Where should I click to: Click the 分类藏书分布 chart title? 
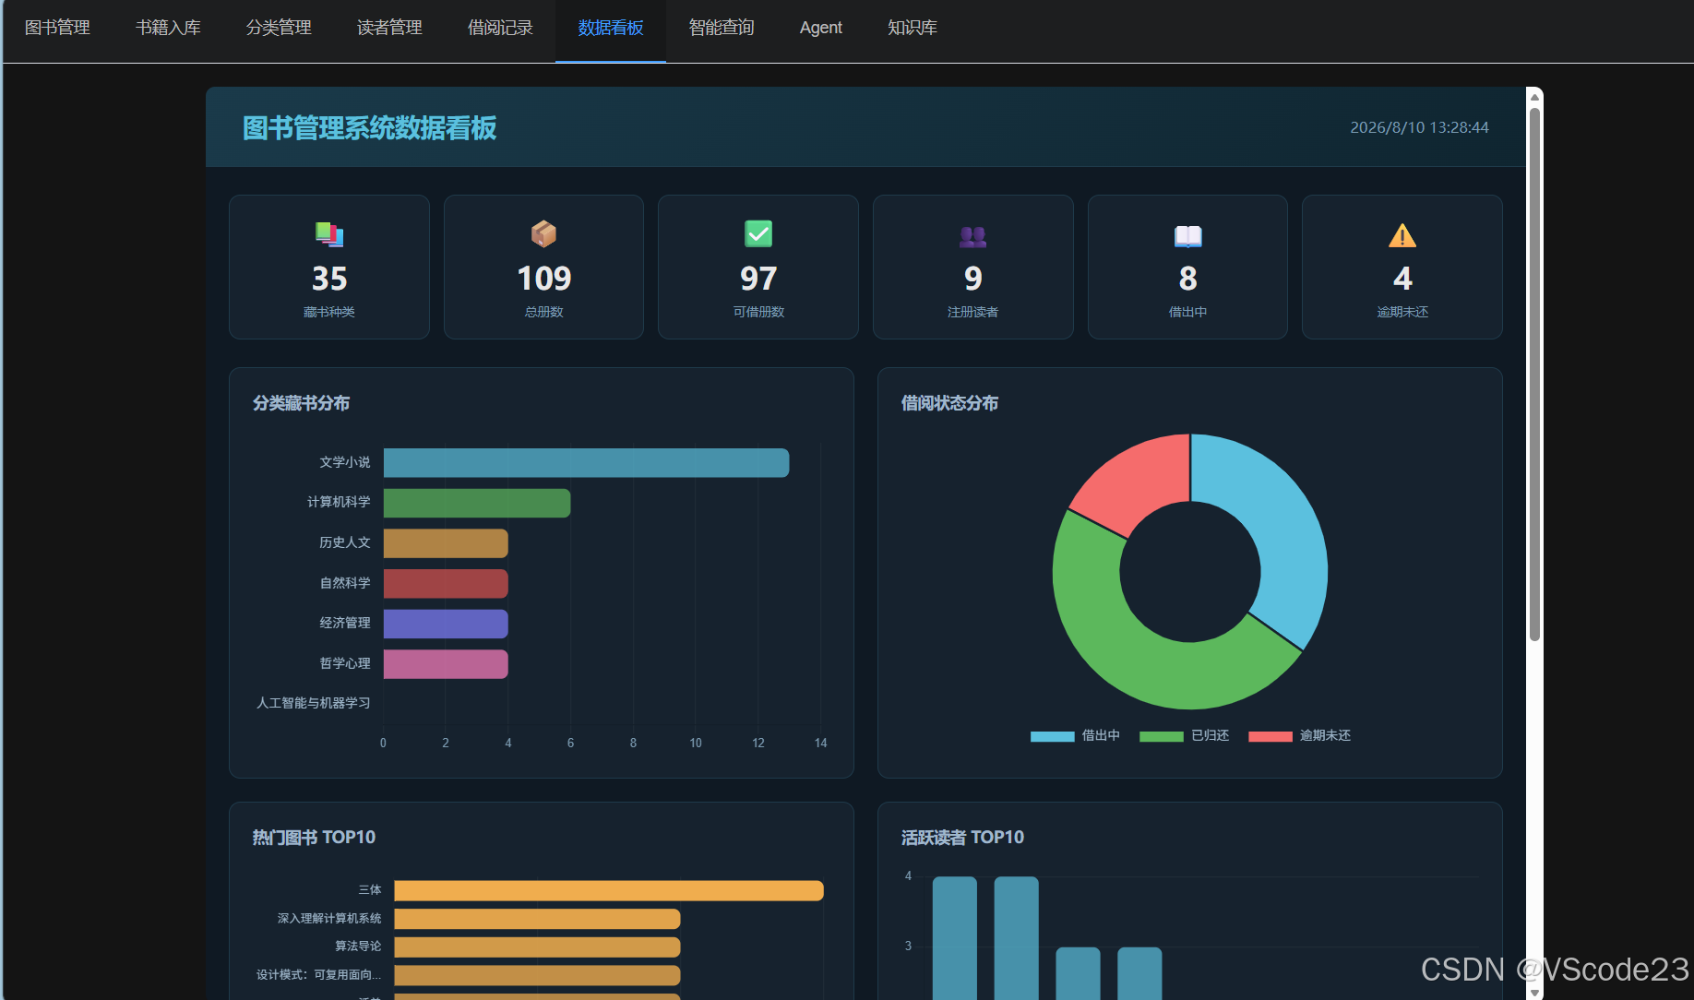[x=301, y=403]
